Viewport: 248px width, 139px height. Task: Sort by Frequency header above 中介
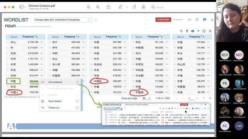72,37
